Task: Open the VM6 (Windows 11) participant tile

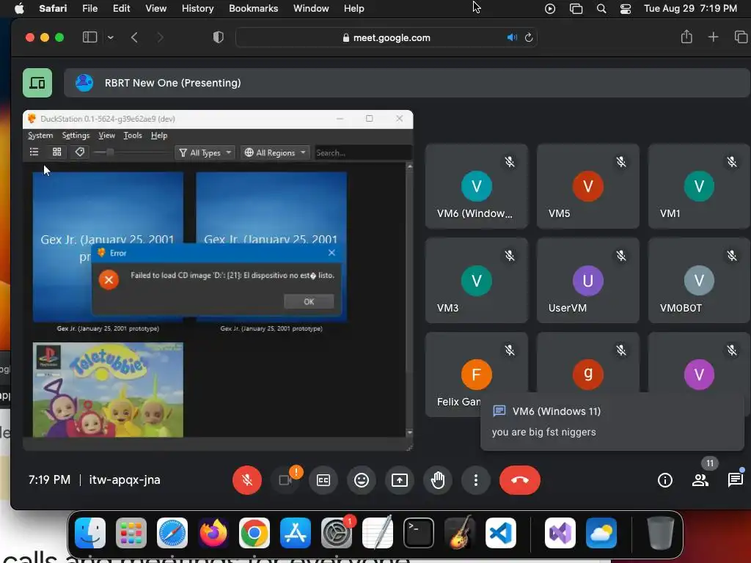Action: click(477, 186)
